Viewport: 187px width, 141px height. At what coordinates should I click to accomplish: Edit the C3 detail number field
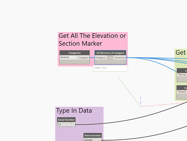coord(65,124)
